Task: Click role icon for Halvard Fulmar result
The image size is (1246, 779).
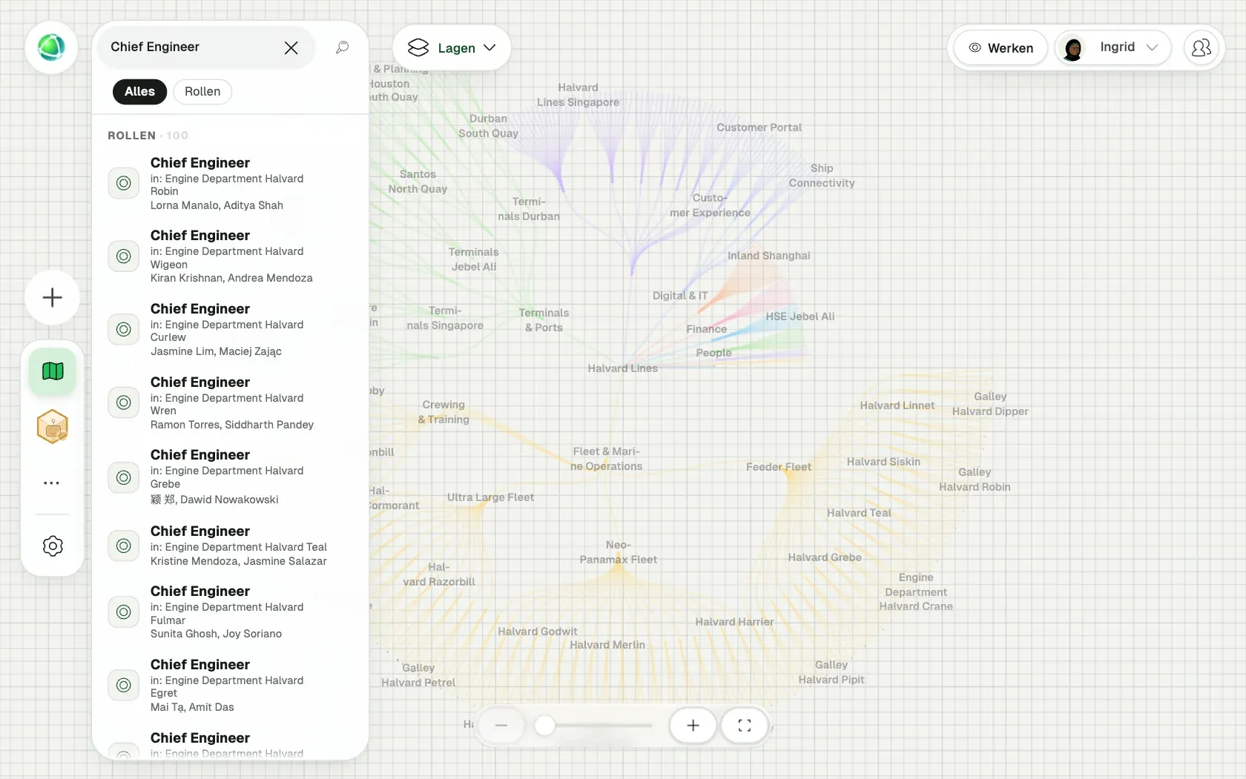Action: [x=124, y=612]
